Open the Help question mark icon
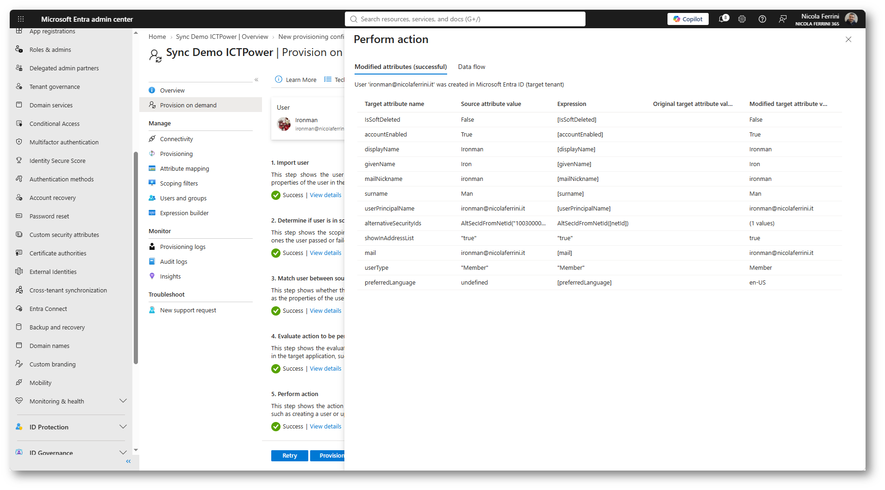885x490 pixels. pos(762,19)
